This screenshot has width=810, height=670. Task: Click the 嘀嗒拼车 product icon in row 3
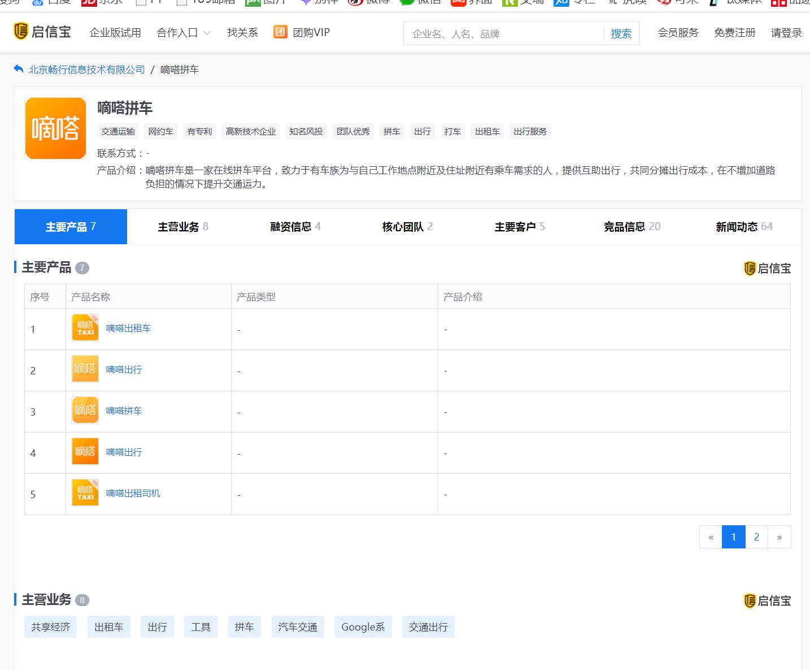coord(85,410)
